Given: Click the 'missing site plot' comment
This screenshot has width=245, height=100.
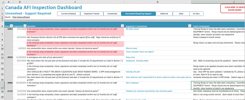Looking at the screenshot, I should click(x=133, y=72).
